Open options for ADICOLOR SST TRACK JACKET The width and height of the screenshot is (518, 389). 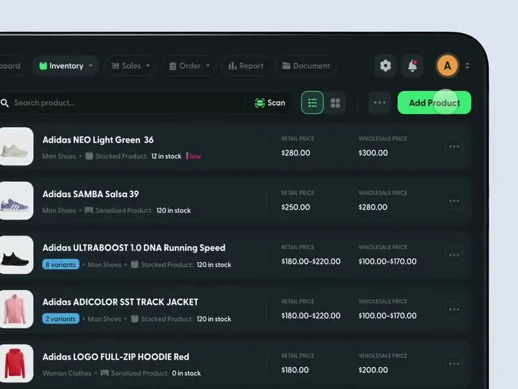click(x=454, y=309)
